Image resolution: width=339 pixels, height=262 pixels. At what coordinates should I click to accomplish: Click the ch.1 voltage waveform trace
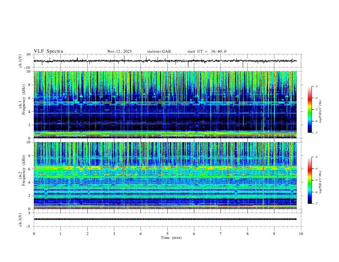click(x=165, y=61)
